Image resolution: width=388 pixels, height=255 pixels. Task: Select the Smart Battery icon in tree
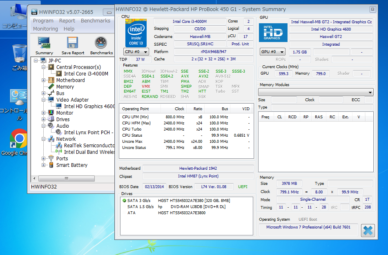tap(51, 165)
